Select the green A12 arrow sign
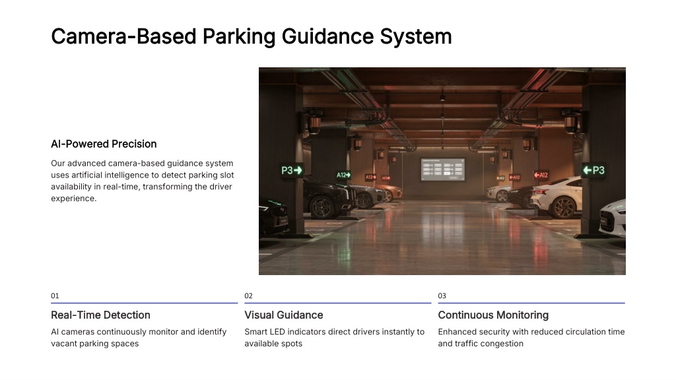Image resolution: width=676 pixels, height=380 pixels. [x=343, y=175]
